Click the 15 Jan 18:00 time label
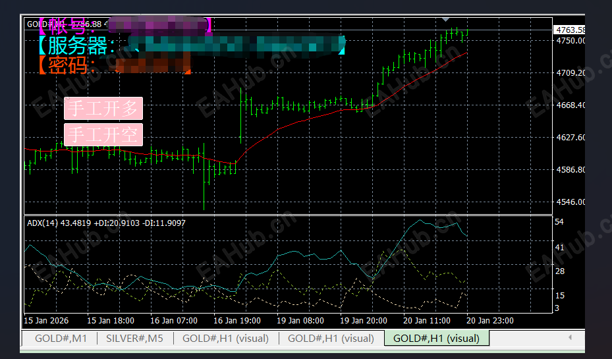Screen dimensions: 612x359 tap(111, 321)
